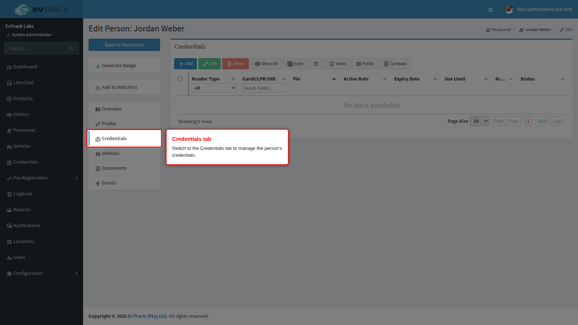Sort by Use Limit column arrow
578x325 pixels.
pos(486,79)
